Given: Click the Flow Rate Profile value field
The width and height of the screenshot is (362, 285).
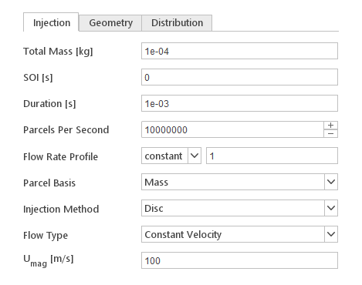Looking at the screenshot, I should (x=272, y=156).
